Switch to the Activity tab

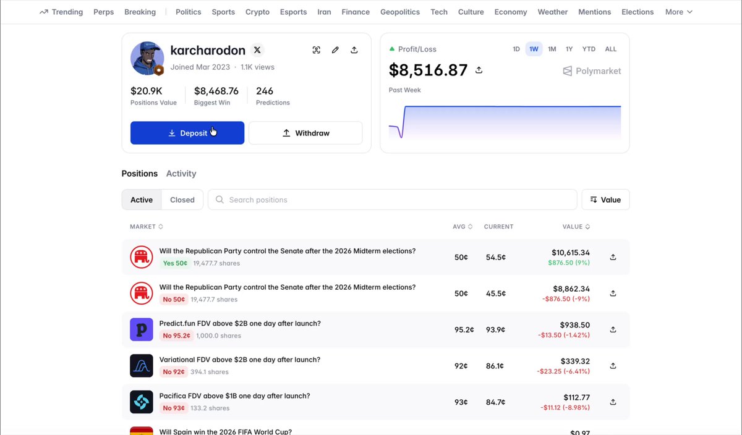tap(181, 174)
